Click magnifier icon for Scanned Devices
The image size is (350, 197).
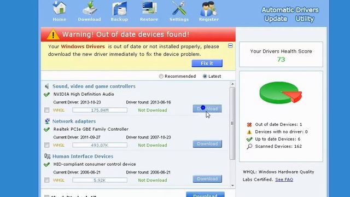[249, 147]
